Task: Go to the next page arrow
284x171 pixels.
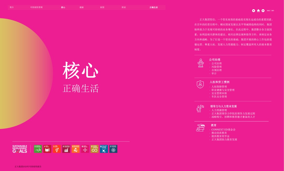Action: point(263,11)
